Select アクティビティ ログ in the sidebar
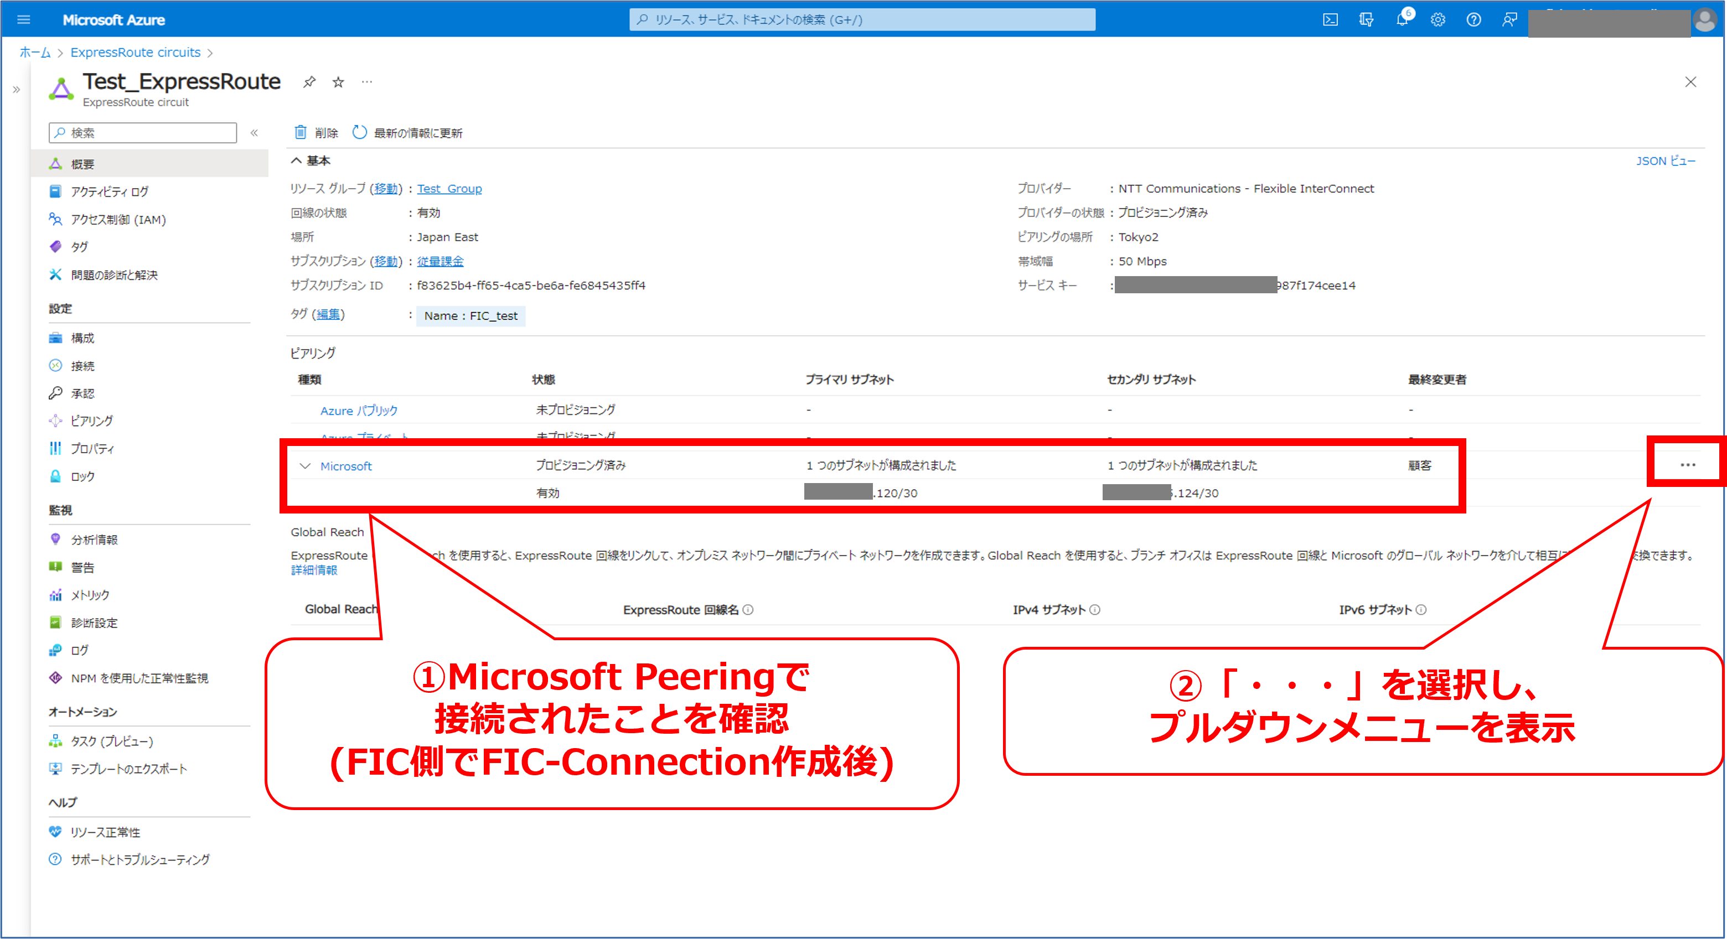Image resolution: width=1727 pixels, height=939 pixels. point(109,191)
